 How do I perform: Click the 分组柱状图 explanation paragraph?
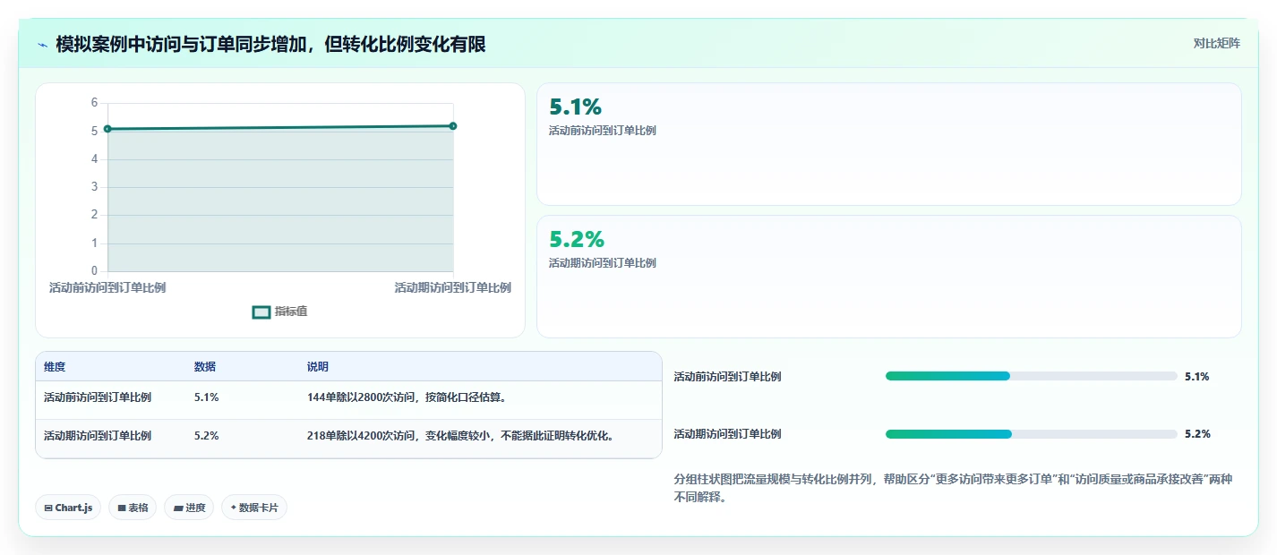tap(953, 489)
